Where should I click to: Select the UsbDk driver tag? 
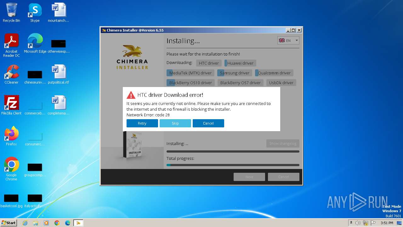pos(281,83)
